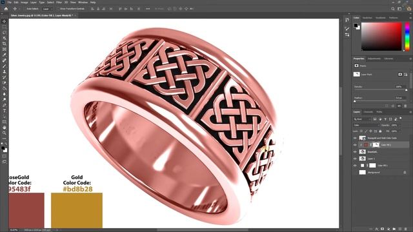Switch to the Channels tab
Image resolution: width=413 pixels, height=232 pixels.
pos(368,112)
